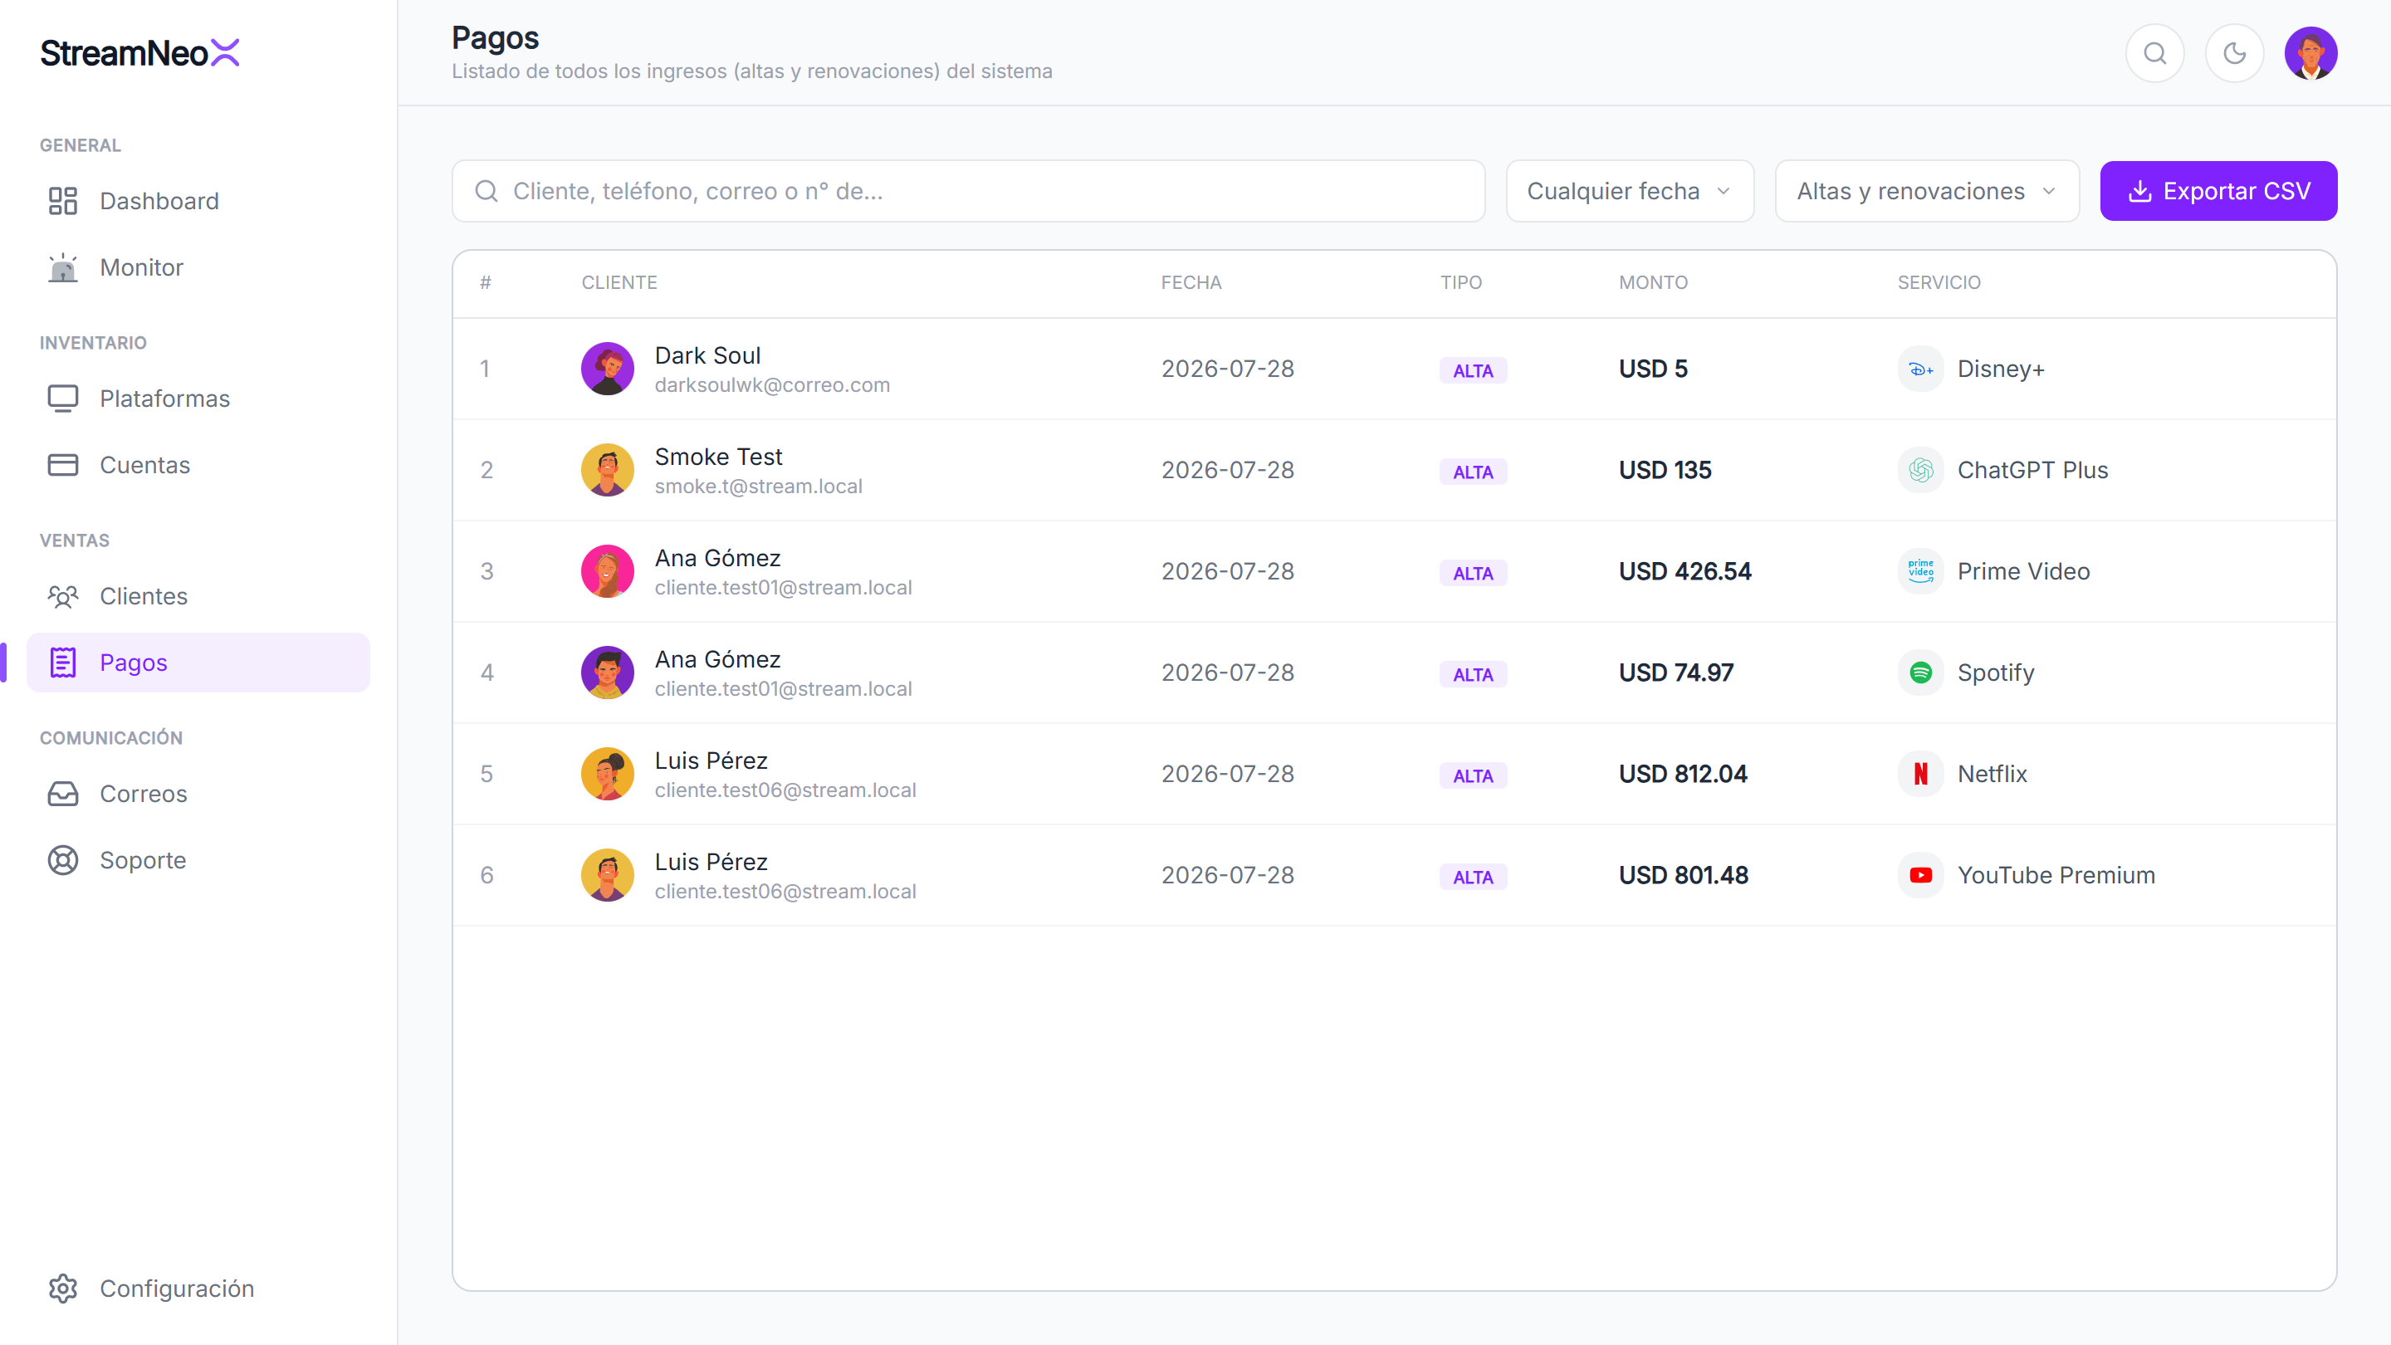Click the Prime Video service icon
This screenshot has width=2391, height=1345.
(1920, 572)
